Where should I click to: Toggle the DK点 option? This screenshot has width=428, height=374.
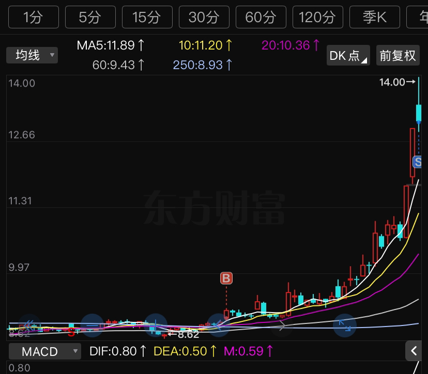pyautogui.click(x=348, y=55)
